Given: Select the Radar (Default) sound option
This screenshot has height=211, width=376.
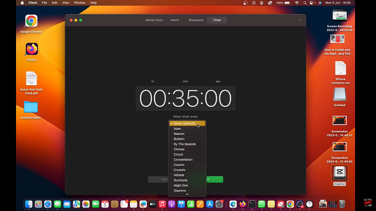Looking at the screenshot, I should pos(184,123).
